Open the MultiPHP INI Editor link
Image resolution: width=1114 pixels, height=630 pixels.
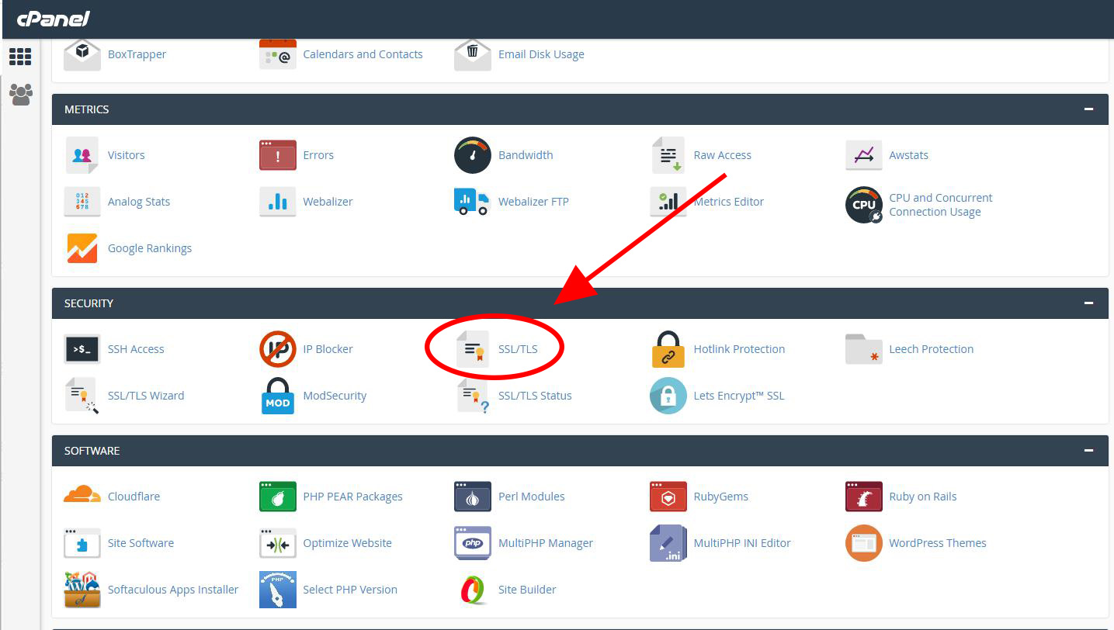coord(742,543)
